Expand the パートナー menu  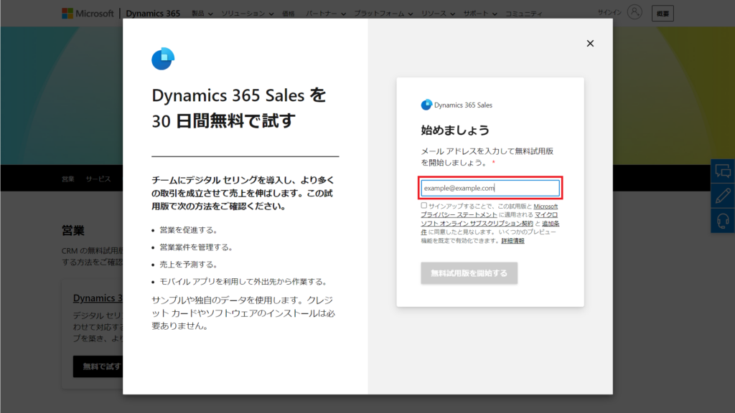coord(326,14)
